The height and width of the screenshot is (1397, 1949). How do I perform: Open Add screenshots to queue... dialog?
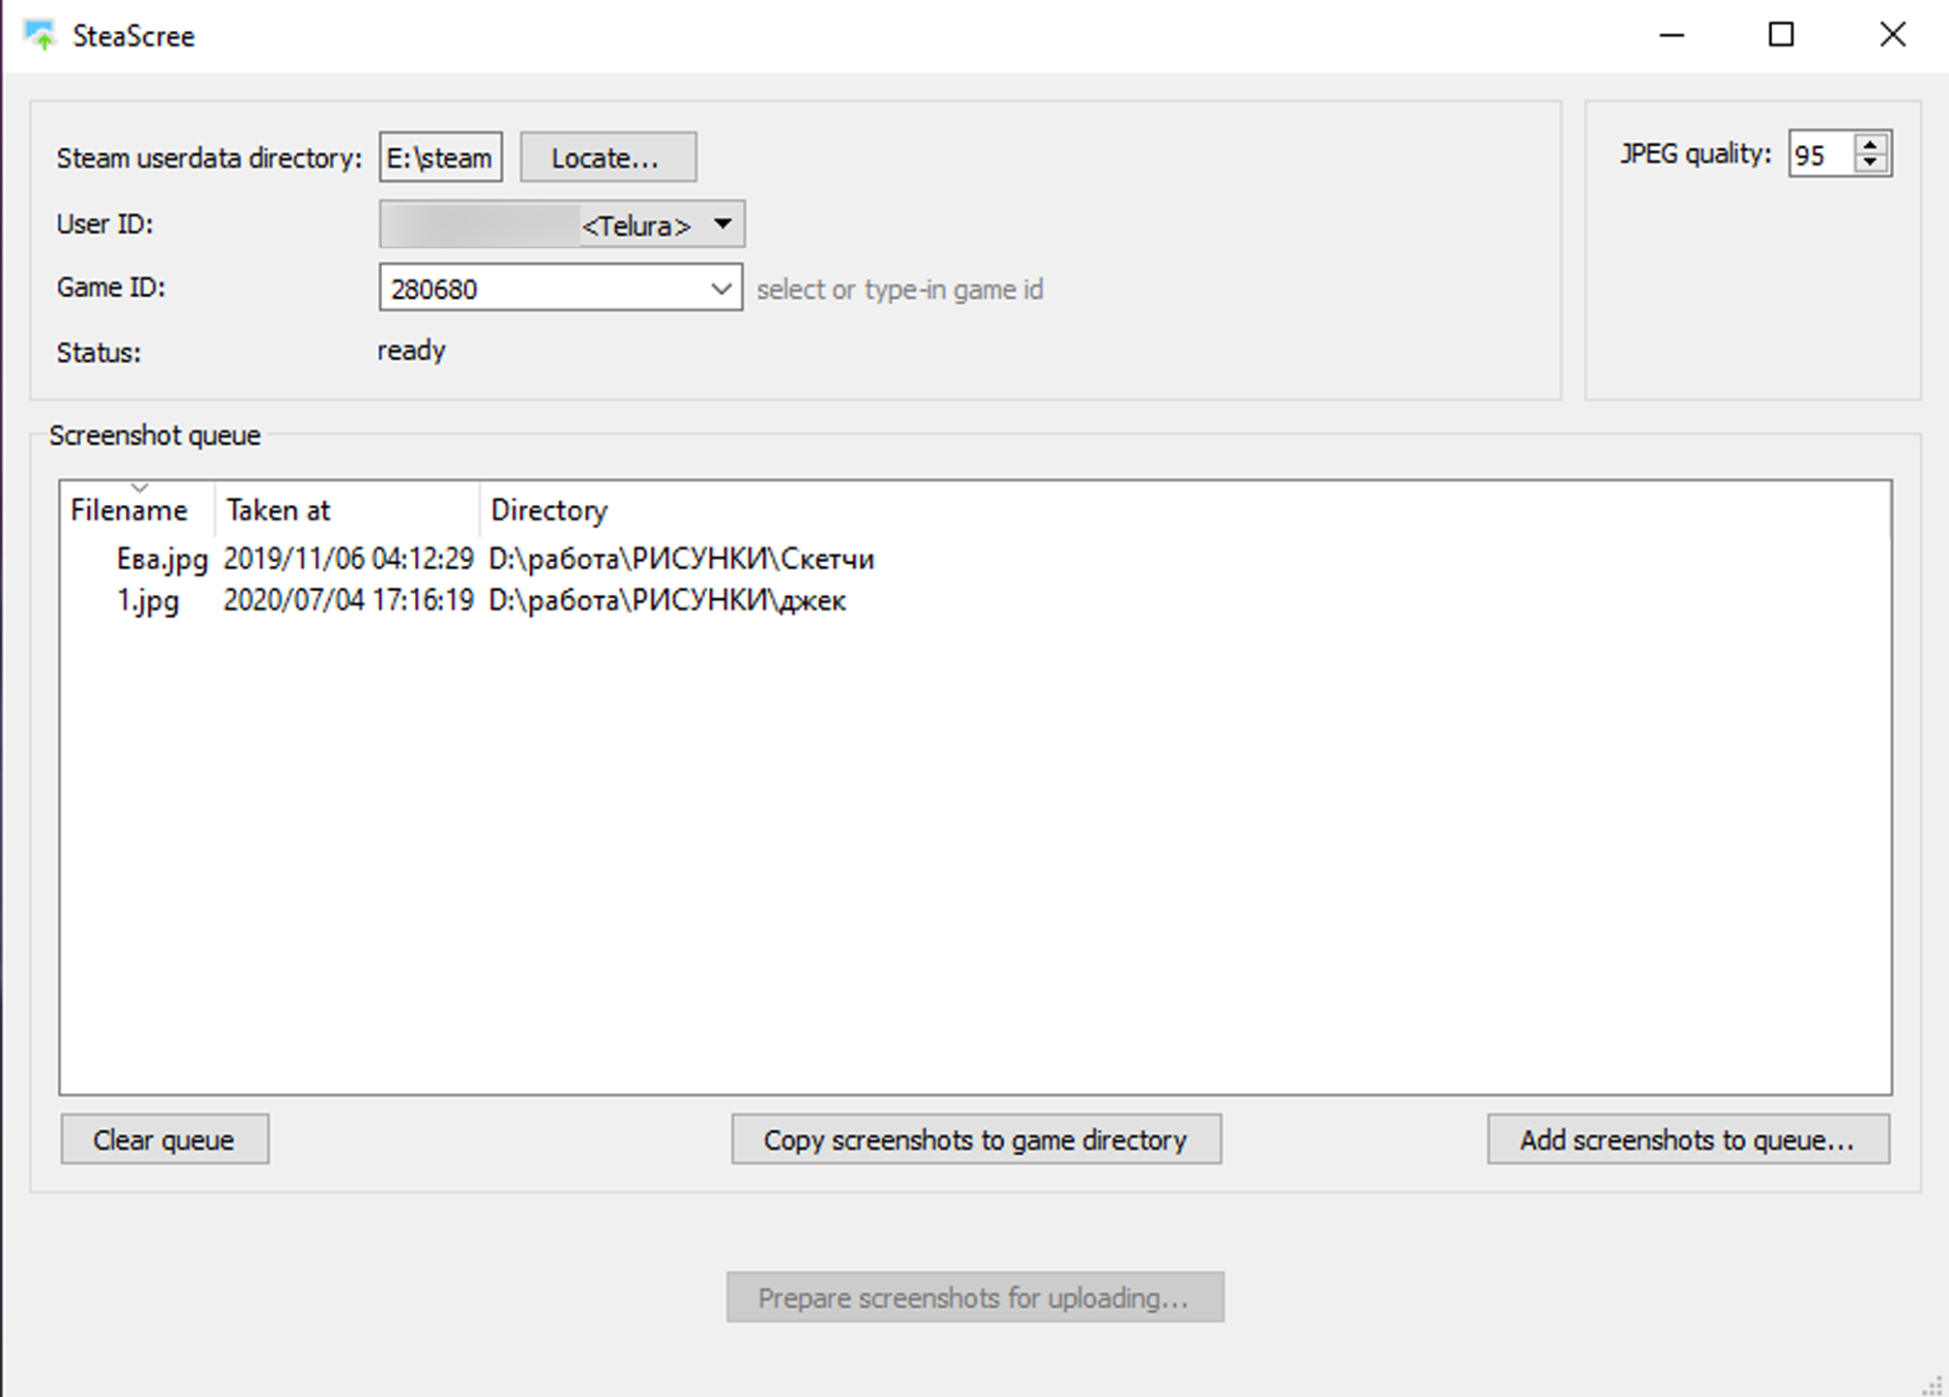coord(1688,1140)
